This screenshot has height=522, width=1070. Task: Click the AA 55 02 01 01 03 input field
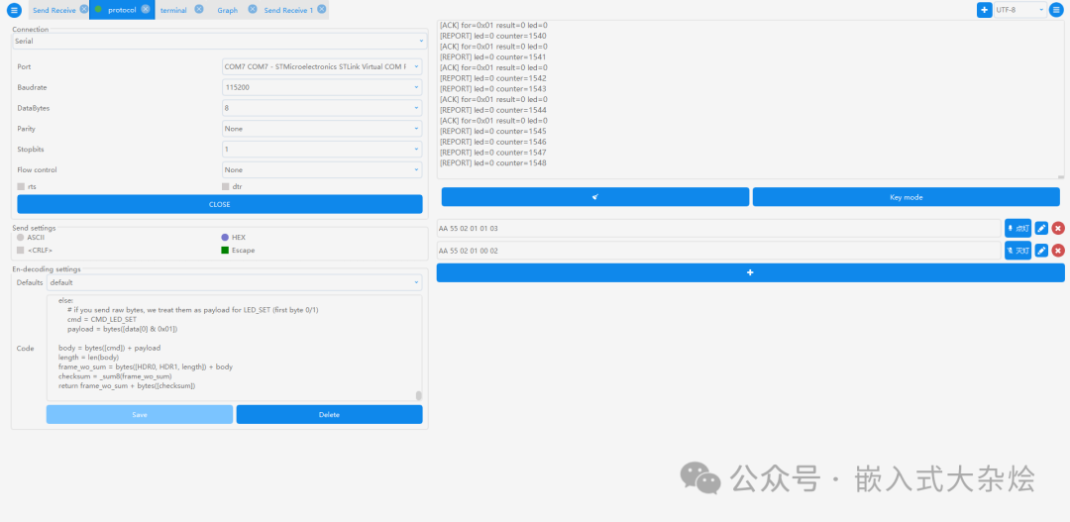[x=718, y=229]
